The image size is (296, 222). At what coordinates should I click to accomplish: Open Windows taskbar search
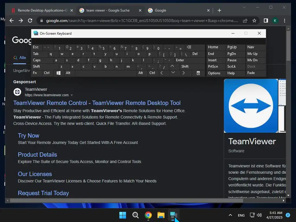point(135,215)
